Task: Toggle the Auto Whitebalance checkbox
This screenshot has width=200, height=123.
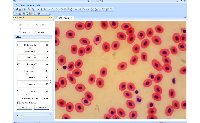Action: [19, 103]
